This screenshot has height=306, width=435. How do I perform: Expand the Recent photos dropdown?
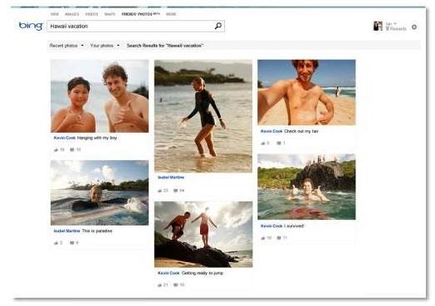pyautogui.click(x=66, y=46)
